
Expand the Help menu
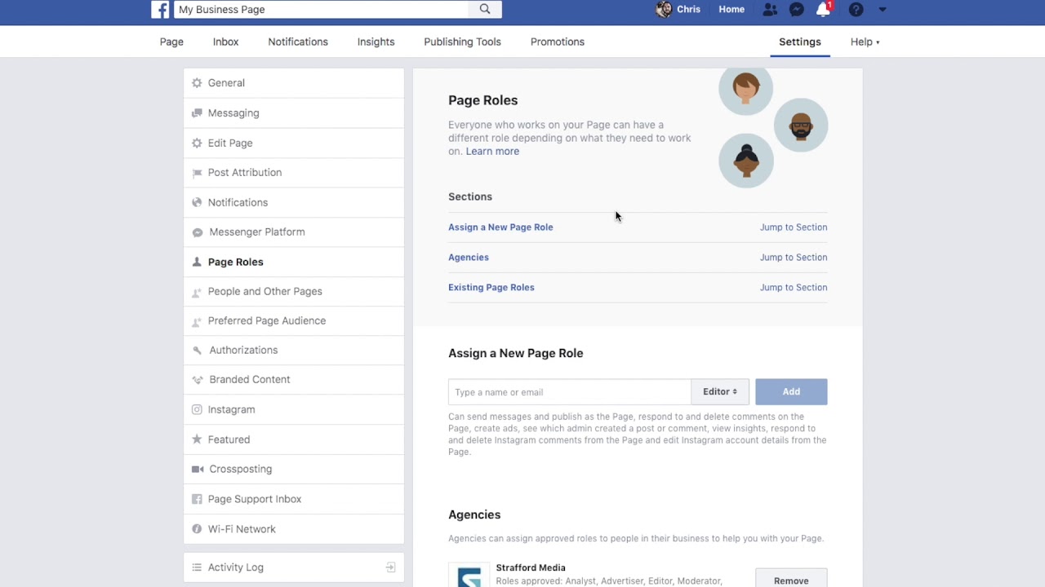tap(865, 42)
